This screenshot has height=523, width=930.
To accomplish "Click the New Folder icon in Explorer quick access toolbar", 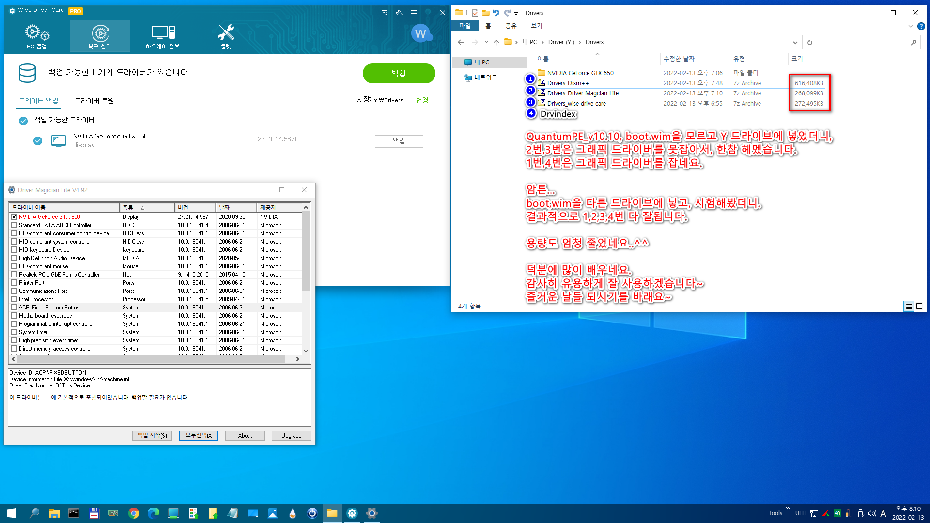I will 485,13.
